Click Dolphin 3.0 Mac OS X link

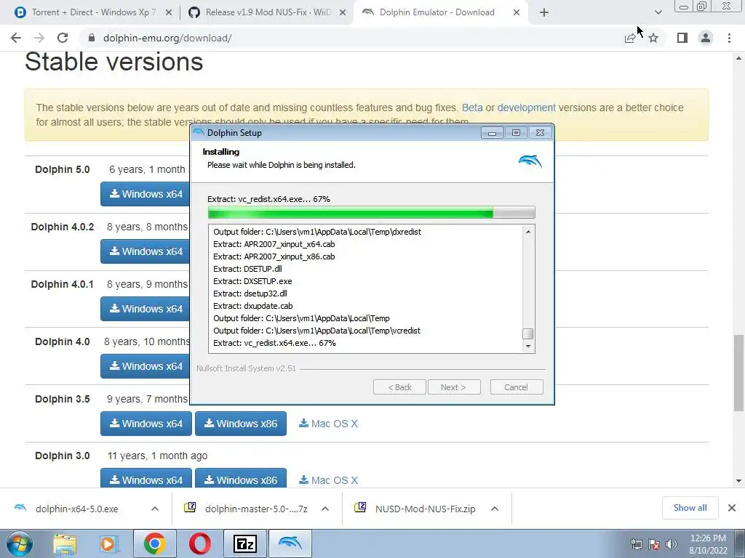pyautogui.click(x=328, y=480)
